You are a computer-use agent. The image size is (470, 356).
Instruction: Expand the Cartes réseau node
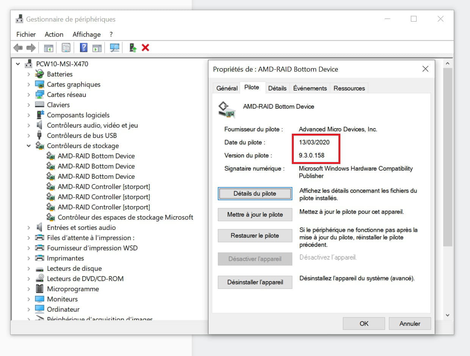pos(29,95)
